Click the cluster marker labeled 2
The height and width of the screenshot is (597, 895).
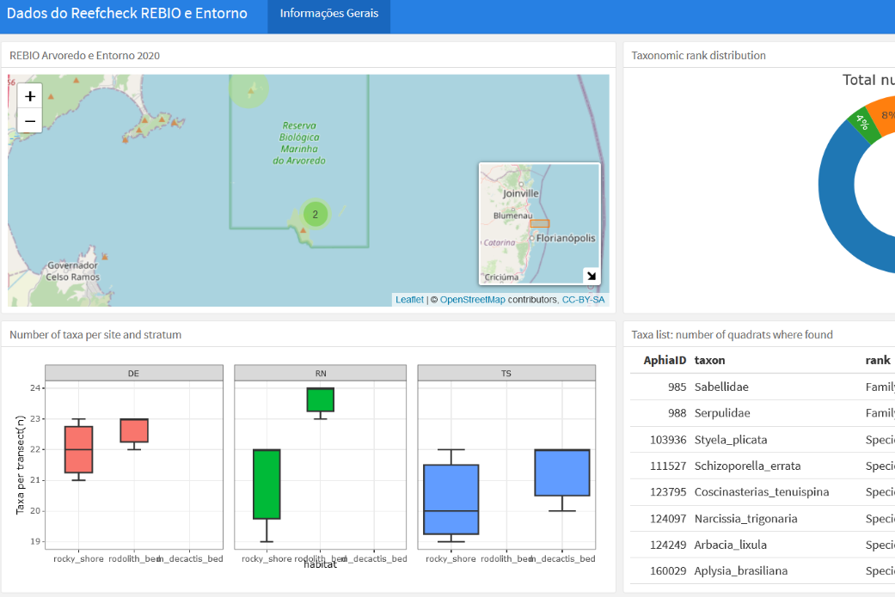315,214
